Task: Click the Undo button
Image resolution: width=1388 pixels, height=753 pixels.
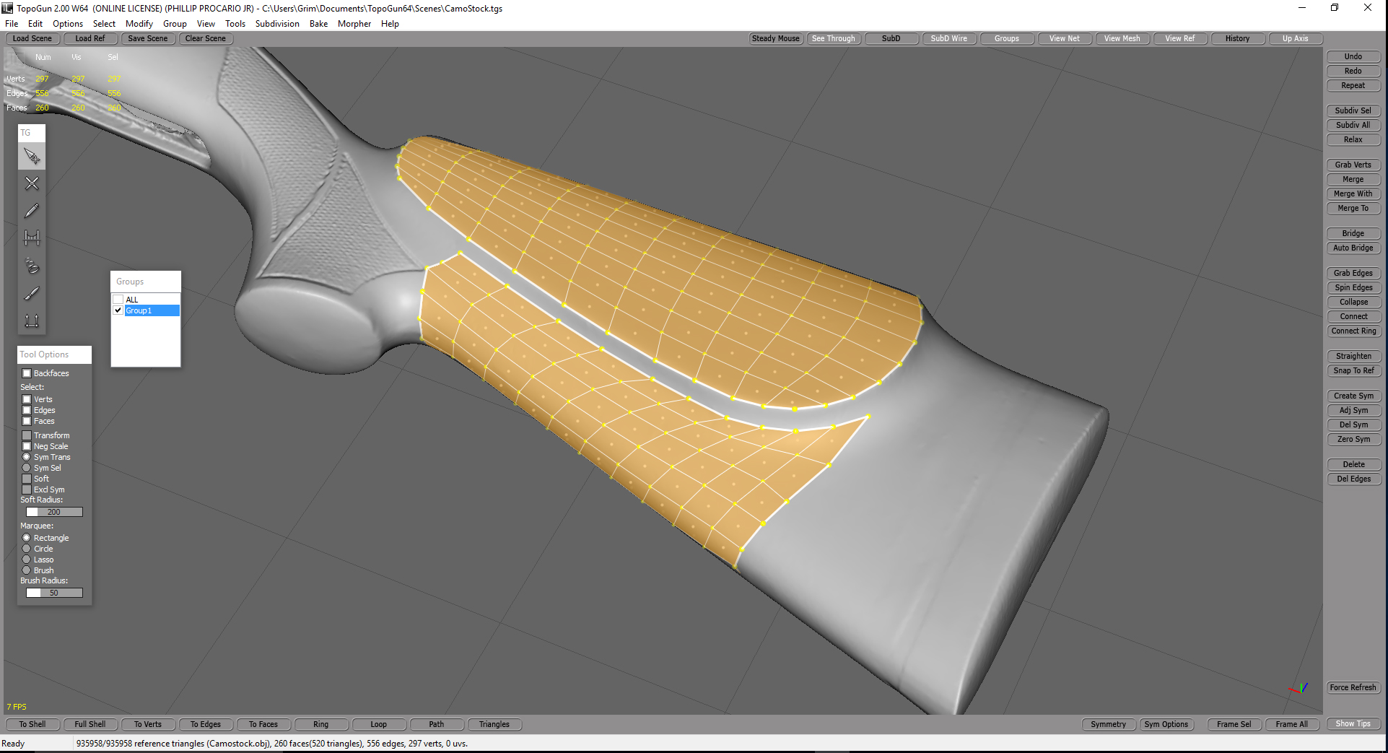Action: (1353, 56)
